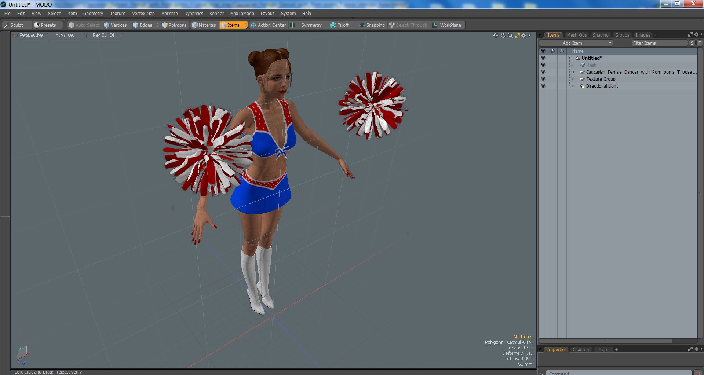704x375 pixels.
Task: Add a new tab next to Lists
Action: tap(616, 350)
